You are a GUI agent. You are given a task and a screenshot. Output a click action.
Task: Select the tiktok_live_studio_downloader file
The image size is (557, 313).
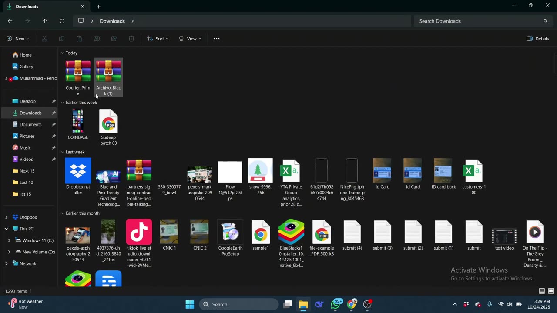(139, 243)
